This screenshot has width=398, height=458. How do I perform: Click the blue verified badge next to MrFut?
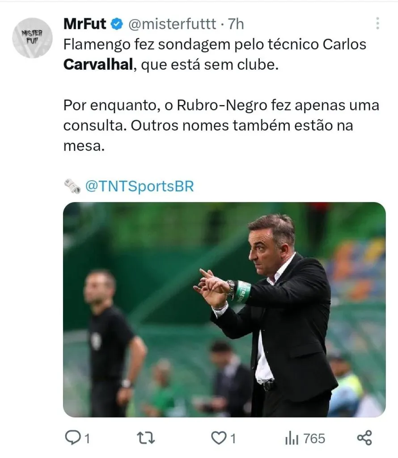click(x=117, y=24)
